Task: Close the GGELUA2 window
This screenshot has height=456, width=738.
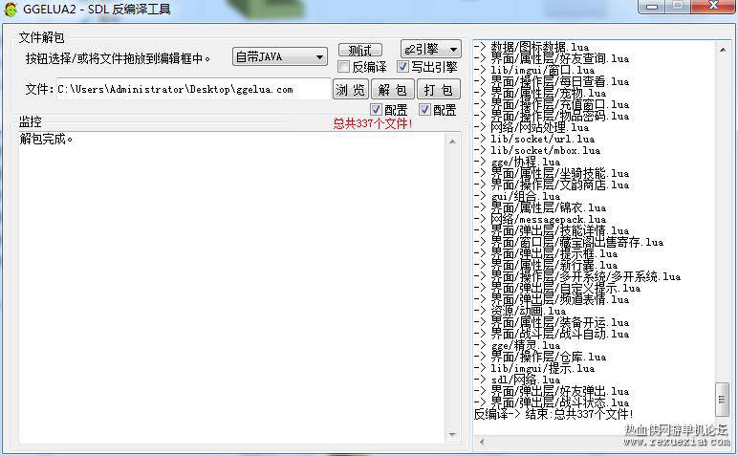Action: [713, 6]
